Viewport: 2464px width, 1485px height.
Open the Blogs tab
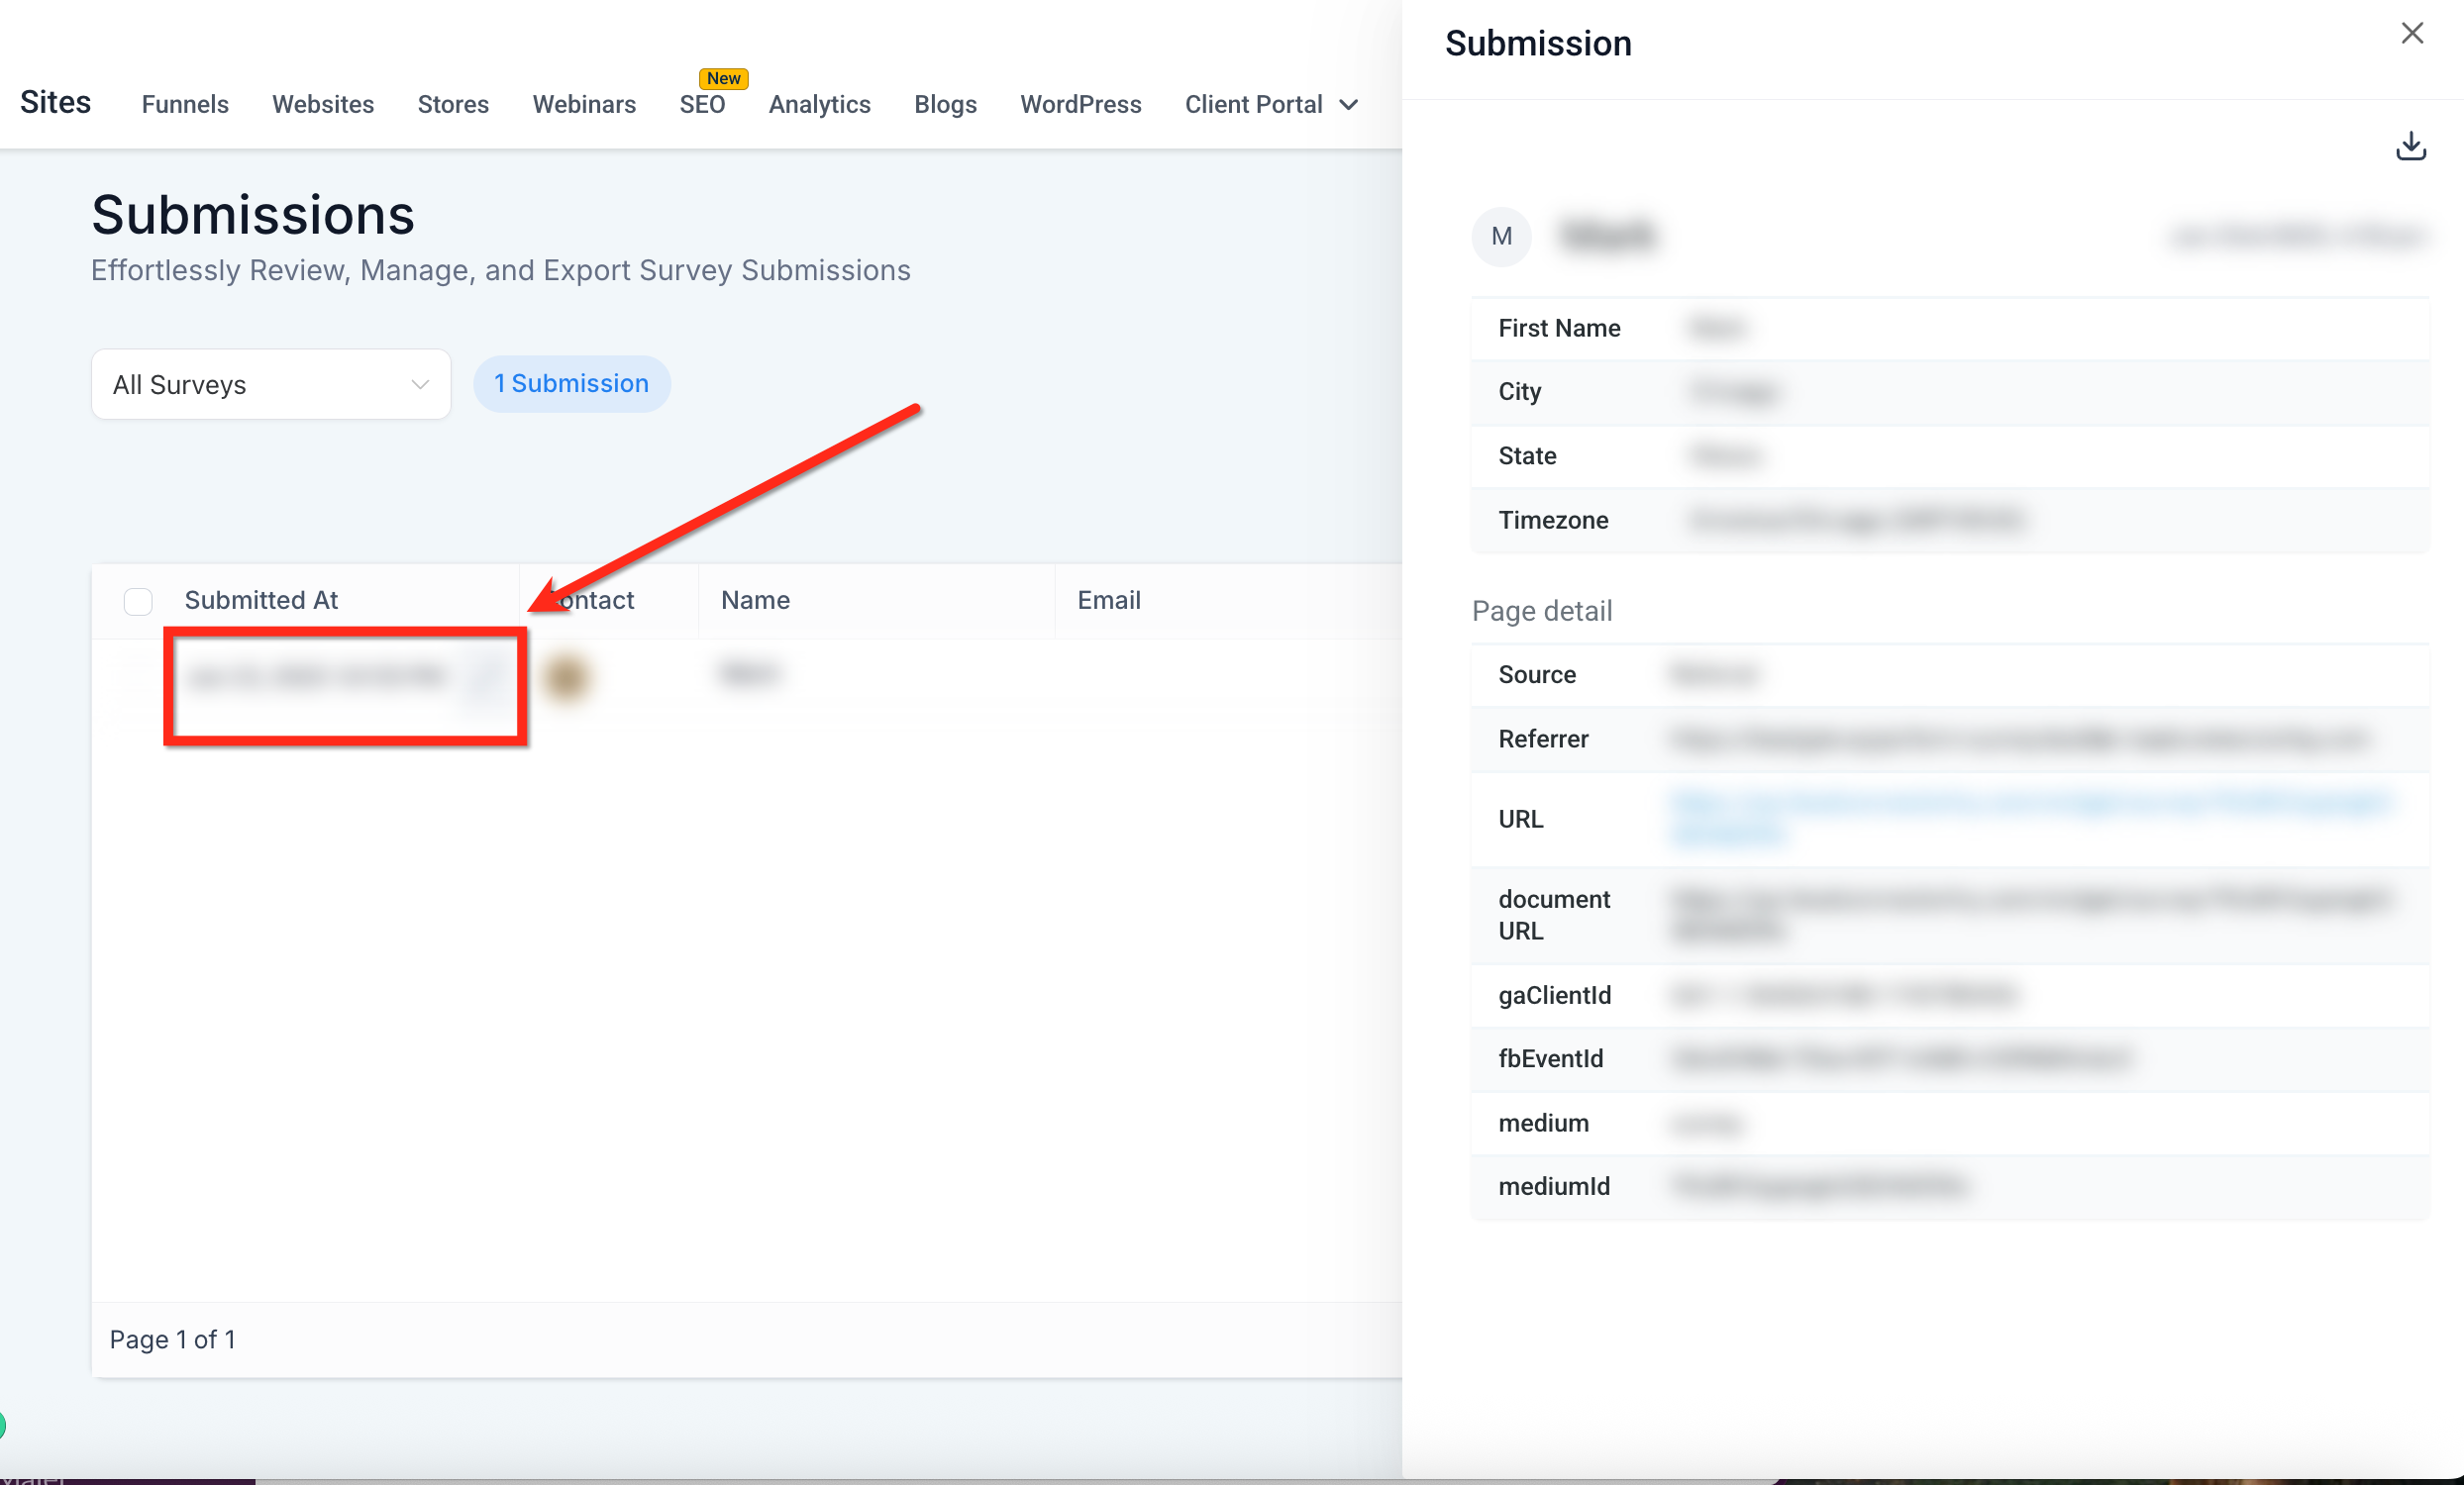pos(944,104)
